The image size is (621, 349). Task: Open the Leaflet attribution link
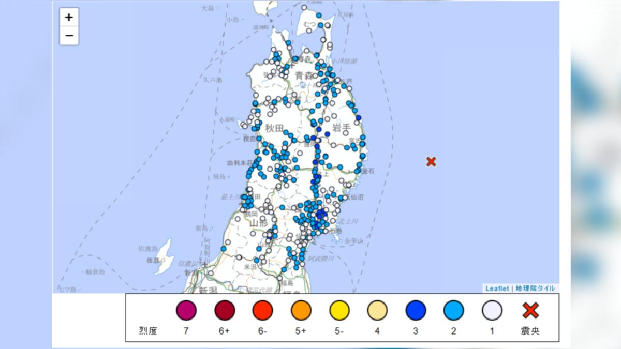pos(497,289)
